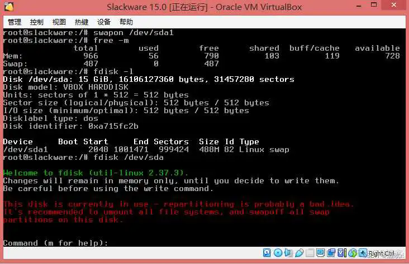This screenshot has width=409, height=264.
Task: Click the V processor status icon
Action: 342,252
